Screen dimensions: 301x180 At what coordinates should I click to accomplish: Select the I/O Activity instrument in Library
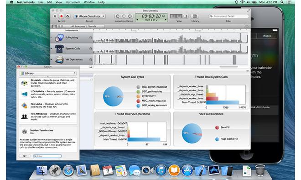(x=48, y=94)
